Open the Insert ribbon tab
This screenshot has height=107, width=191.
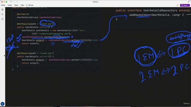(x=10, y=5)
